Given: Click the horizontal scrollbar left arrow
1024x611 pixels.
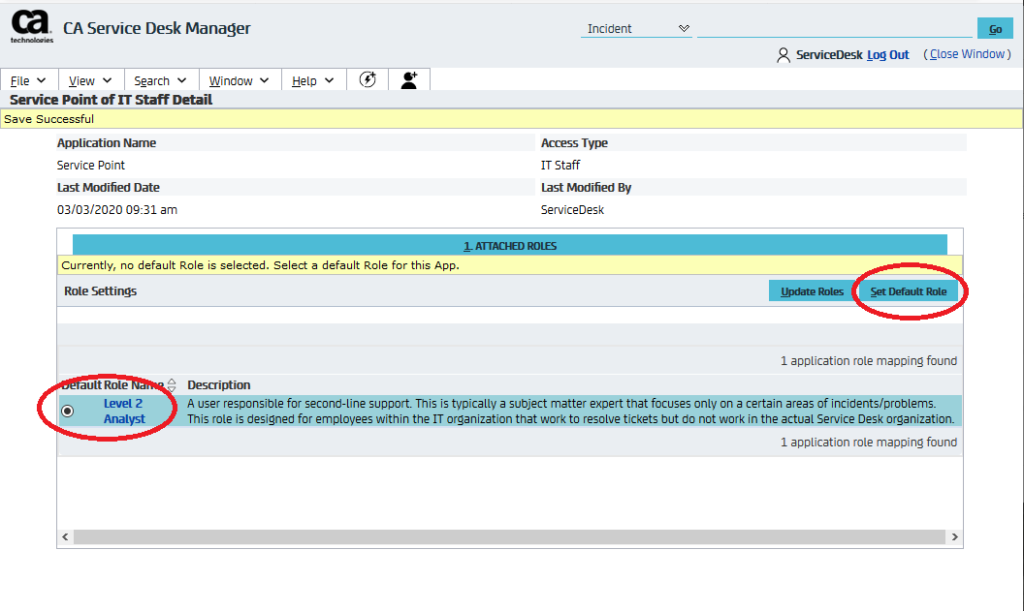Looking at the screenshot, I should 65,536.
